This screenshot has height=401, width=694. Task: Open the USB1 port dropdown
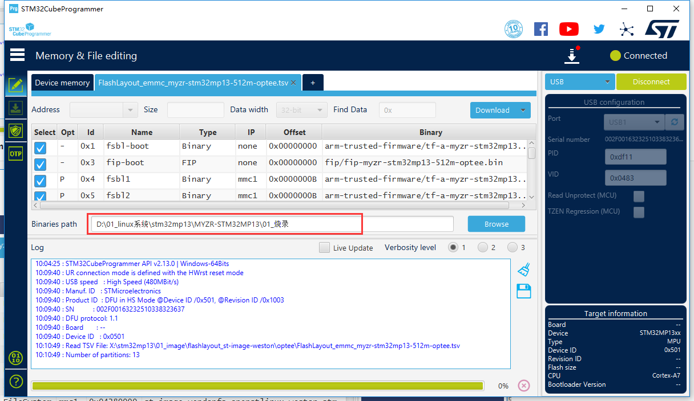[x=634, y=122]
